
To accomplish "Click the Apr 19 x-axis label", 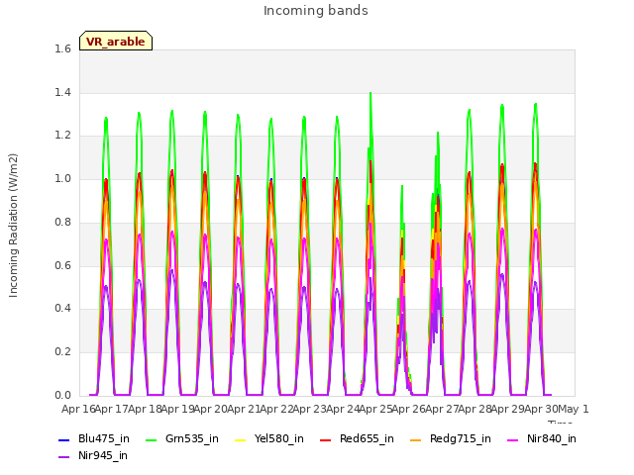I will pyautogui.click(x=177, y=409).
